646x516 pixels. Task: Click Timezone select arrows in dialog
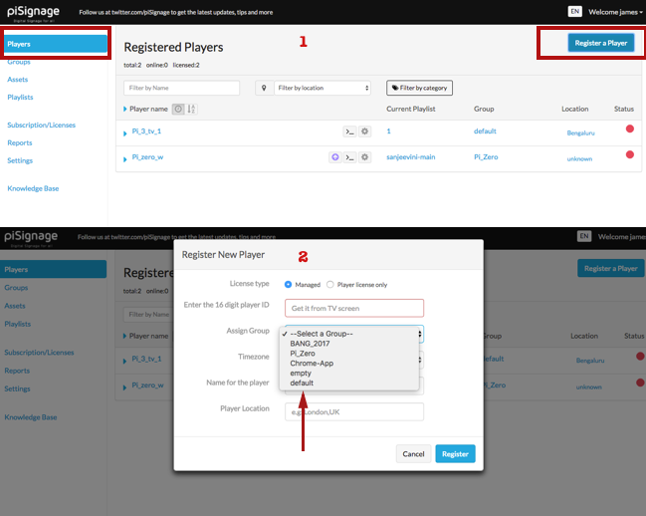pos(420,360)
